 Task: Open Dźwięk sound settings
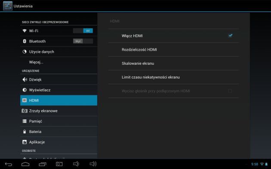[x=59, y=79]
